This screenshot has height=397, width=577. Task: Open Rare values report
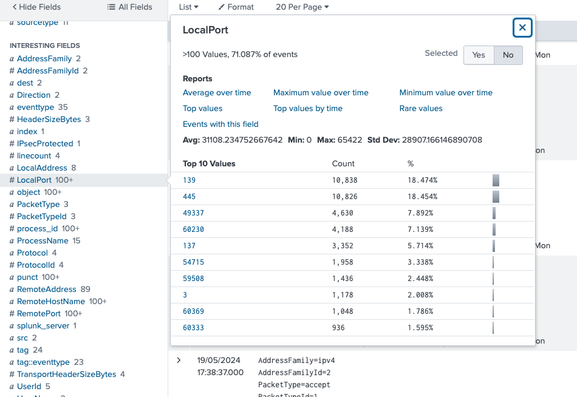tap(421, 109)
